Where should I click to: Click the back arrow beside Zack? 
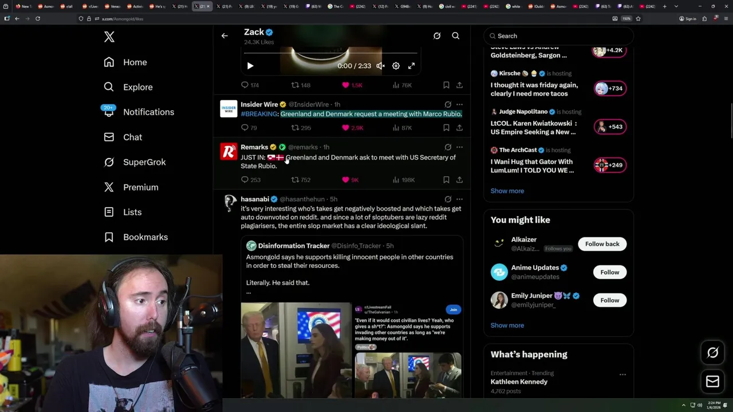click(x=224, y=35)
